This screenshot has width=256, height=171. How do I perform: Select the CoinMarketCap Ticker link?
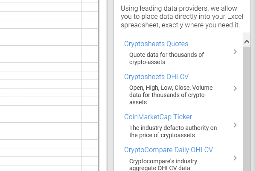point(158,117)
